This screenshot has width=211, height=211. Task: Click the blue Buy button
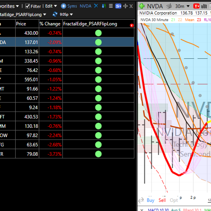coord(150,200)
